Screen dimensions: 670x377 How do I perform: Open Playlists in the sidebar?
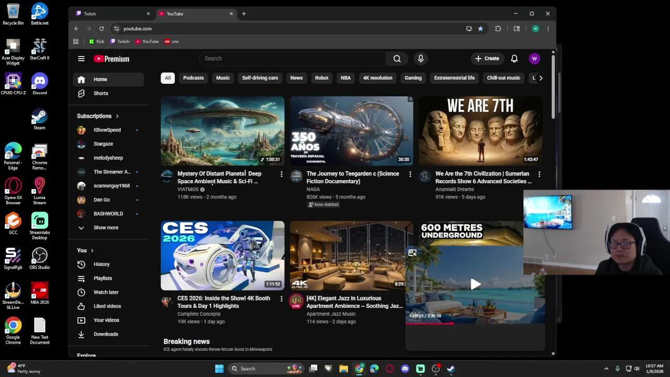click(x=108, y=278)
